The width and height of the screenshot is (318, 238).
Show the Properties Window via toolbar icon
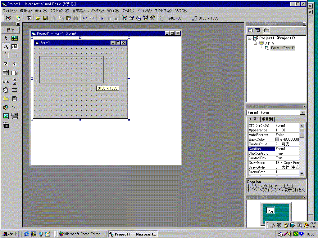(131, 18)
